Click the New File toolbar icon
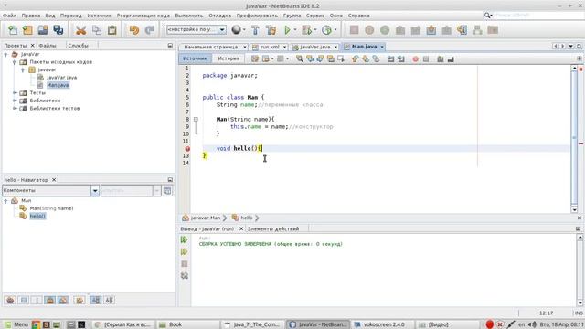This screenshot has height=329, width=585. click(12, 30)
